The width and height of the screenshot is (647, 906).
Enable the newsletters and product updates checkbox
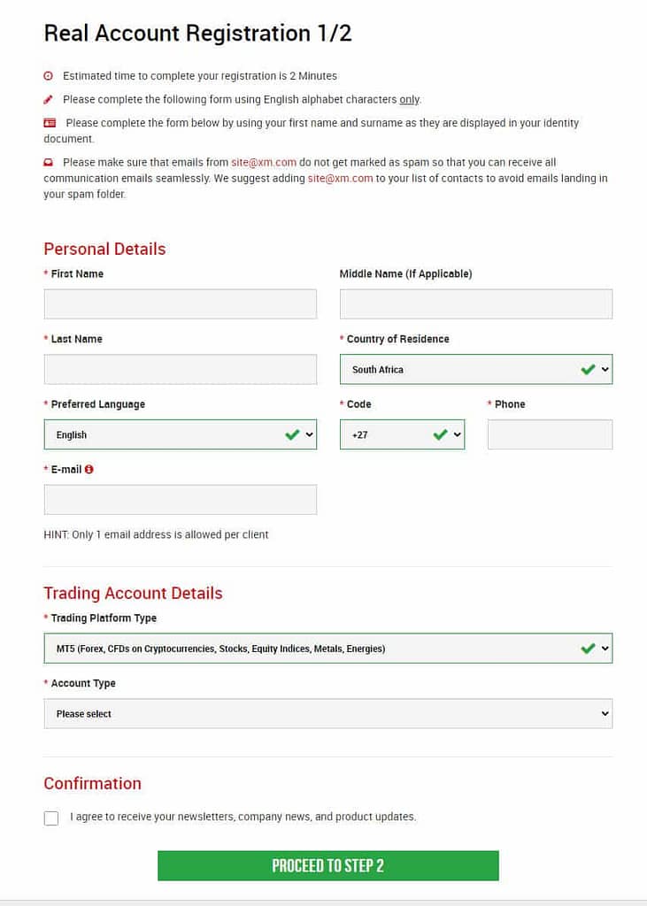coord(50,818)
